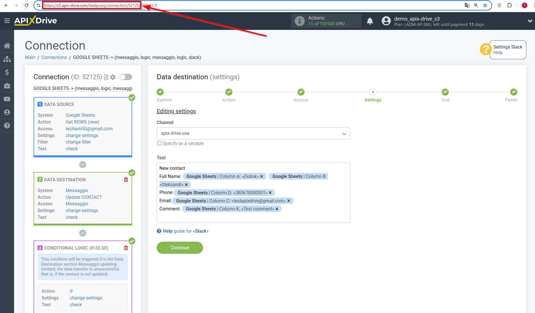Open the APIX Drive logo
This screenshot has width=535, height=313.
pyautogui.click(x=35, y=21)
